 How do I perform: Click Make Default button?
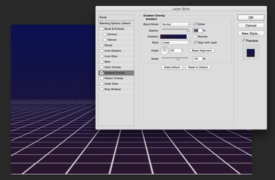click(x=172, y=67)
